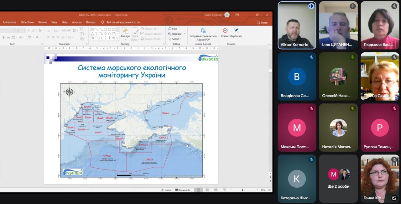Click the Share button in PowerPoint

click(262, 23)
